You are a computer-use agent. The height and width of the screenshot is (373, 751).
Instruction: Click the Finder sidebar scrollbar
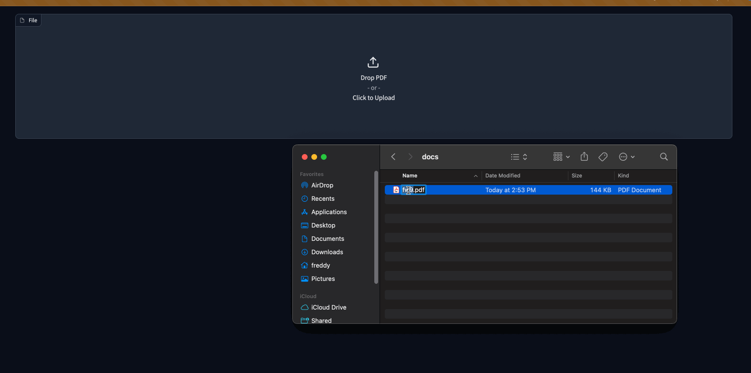pos(376,227)
